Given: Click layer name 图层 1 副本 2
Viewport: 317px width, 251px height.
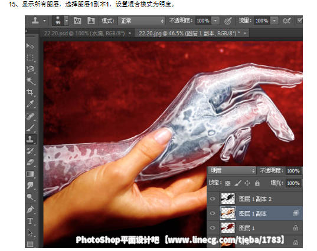Looking at the screenshot, I should tap(255, 199).
